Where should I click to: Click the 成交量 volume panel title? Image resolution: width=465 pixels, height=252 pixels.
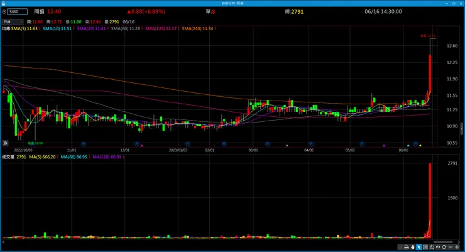8,157
